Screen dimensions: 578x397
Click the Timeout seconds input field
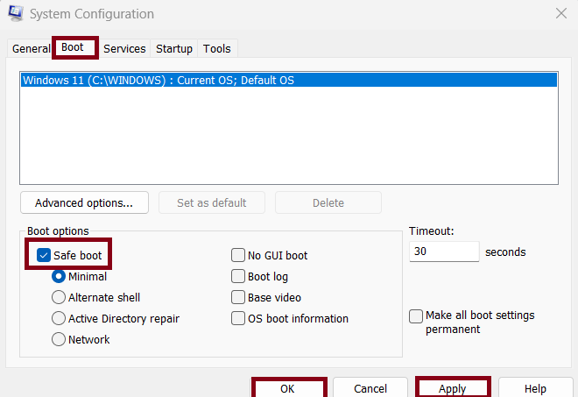point(444,252)
